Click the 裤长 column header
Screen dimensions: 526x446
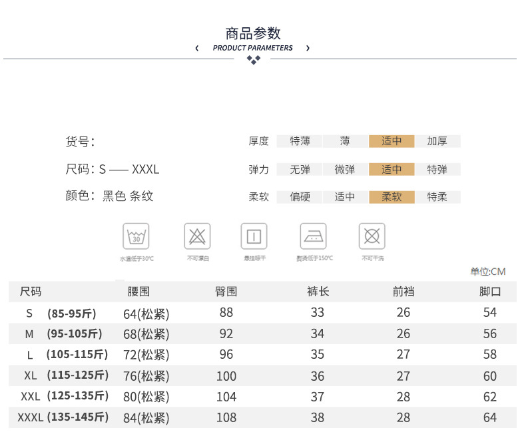318,292
